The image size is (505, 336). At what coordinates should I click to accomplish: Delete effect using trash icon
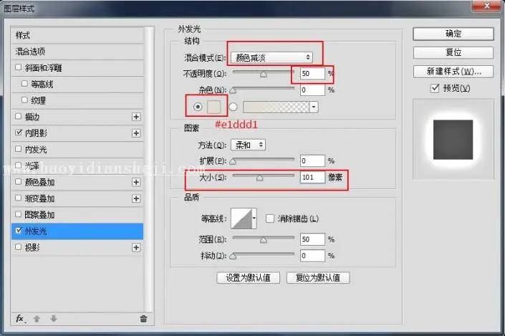coord(143,319)
